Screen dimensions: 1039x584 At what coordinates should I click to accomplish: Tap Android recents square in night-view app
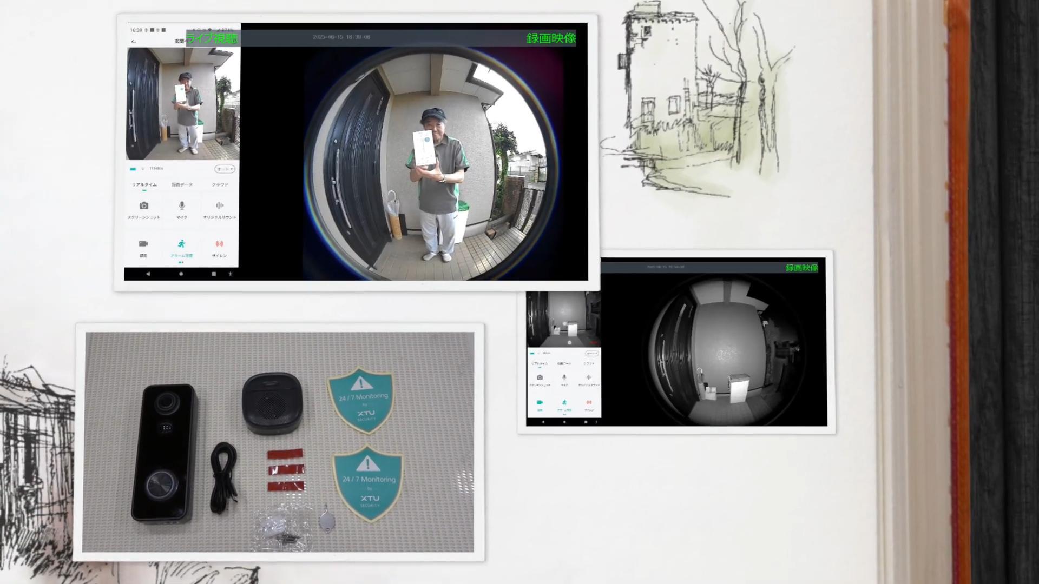[x=586, y=422]
